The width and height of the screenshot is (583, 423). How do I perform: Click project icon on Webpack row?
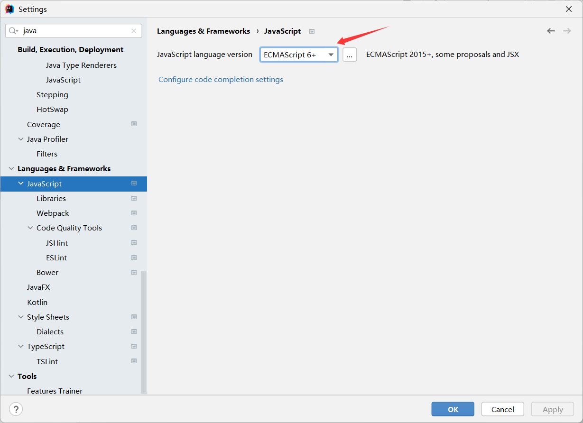[x=134, y=213]
